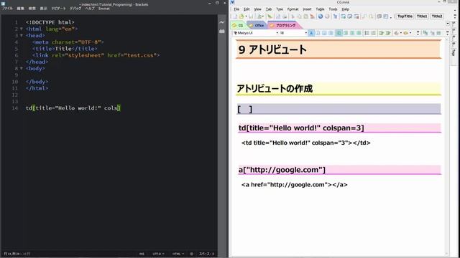Viewport: 460px width, 258px height.
Task: Click the <a href="http://google.com"></a> text line
Action: [x=294, y=185]
